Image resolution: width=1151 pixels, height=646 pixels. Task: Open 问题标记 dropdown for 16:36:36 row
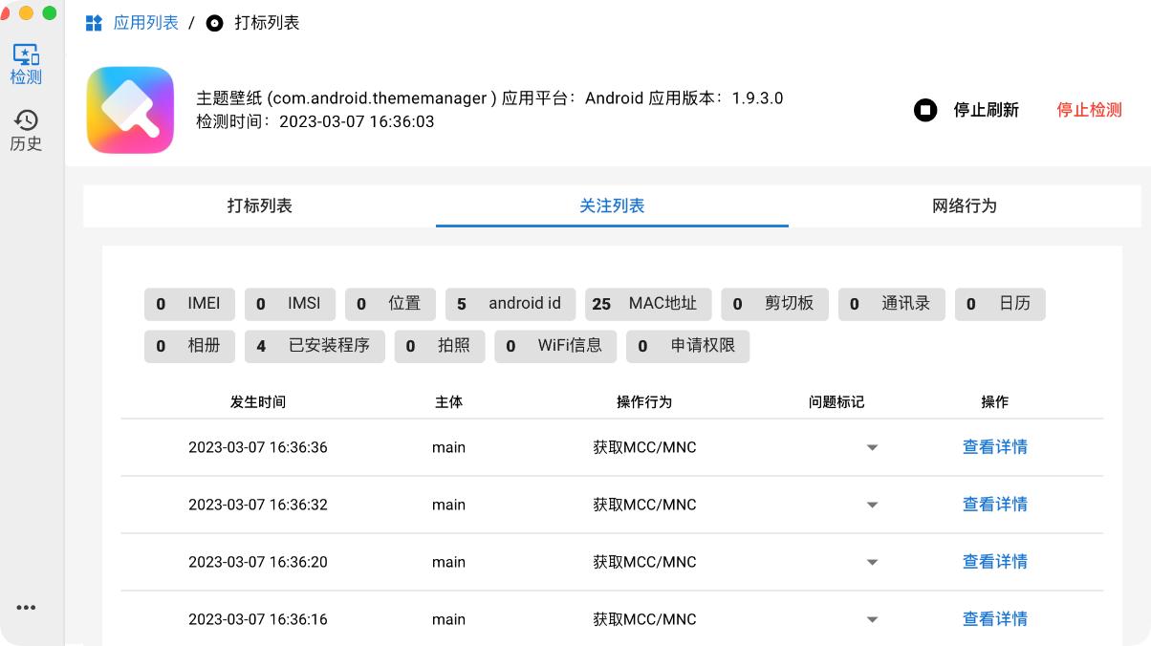pyautogui.click(x=872, y=447)
